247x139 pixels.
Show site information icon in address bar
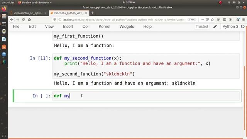point(60,20)
